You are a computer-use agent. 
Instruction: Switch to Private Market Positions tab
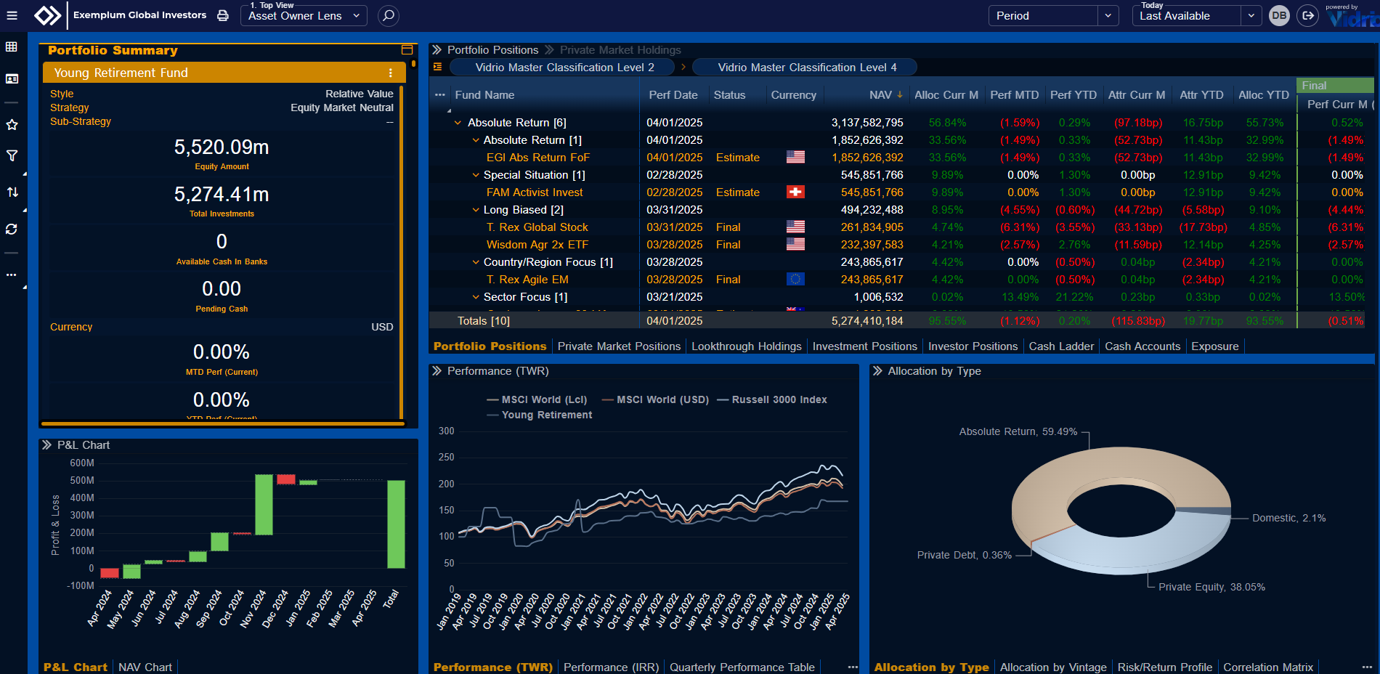619,346
